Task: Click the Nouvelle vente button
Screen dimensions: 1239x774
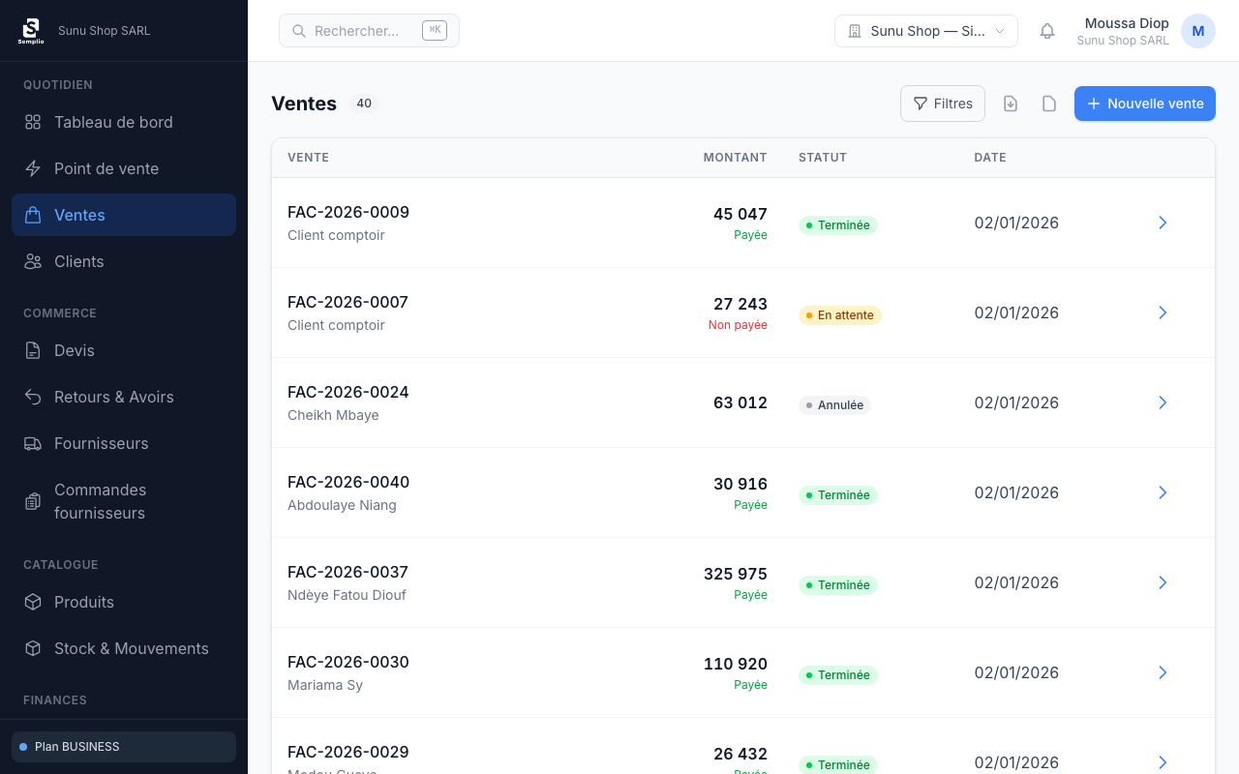Action: point(1145,104)
